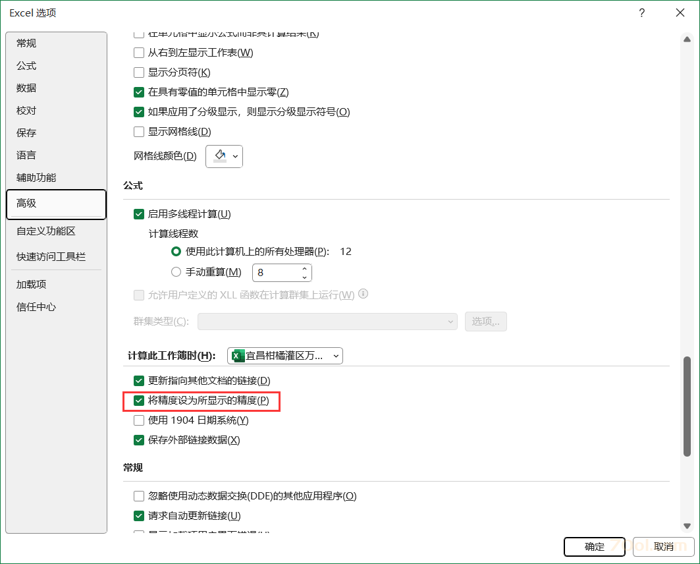
Task: Toggle 请求自动更新链接 checkbox
Action: [139, 516]
